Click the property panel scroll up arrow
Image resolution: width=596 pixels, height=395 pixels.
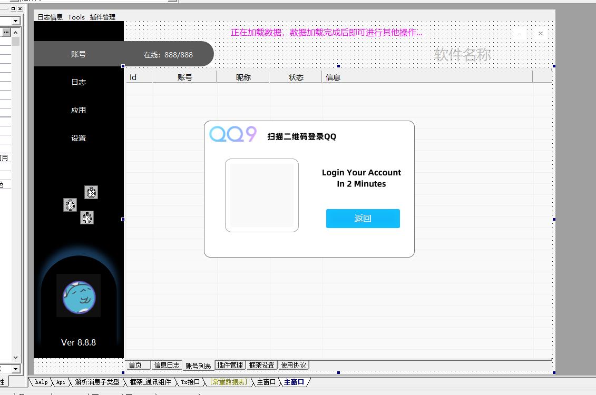coord(16,33)
